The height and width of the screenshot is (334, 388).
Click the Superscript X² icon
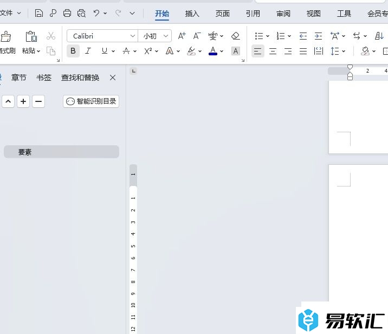point(148,52)
